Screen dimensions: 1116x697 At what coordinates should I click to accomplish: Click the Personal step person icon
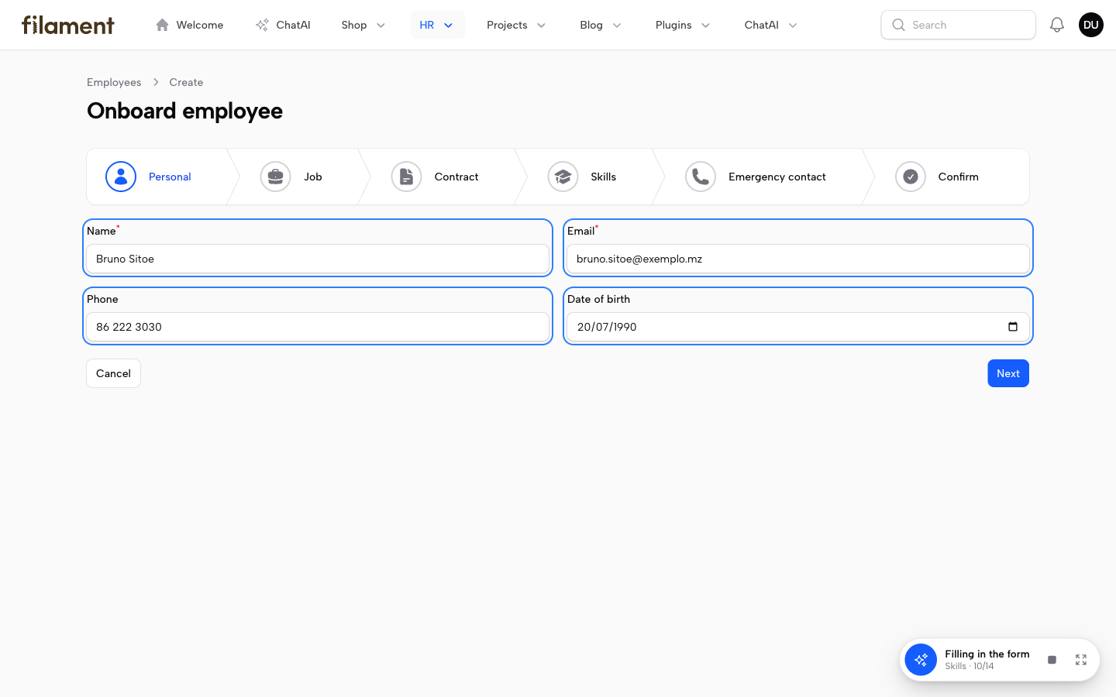(x=121, y=177)
